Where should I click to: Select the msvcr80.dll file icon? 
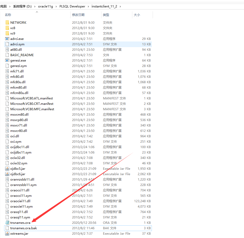[x=7, y=131]
